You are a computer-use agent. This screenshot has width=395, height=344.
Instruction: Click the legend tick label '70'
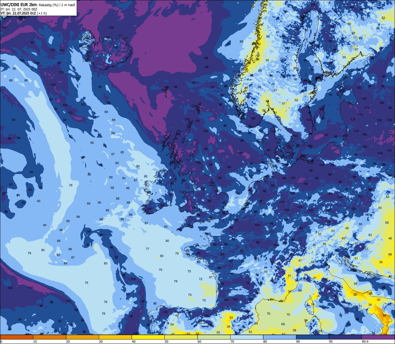click(232, 342)
